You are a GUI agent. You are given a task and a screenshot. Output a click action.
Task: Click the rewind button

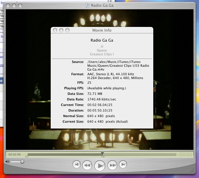click(87, 165)
